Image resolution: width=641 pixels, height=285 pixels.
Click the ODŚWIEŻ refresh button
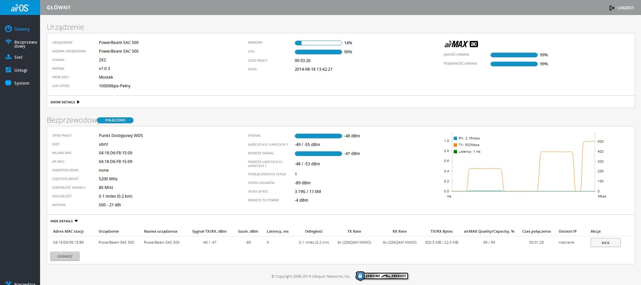pos(65,256)
